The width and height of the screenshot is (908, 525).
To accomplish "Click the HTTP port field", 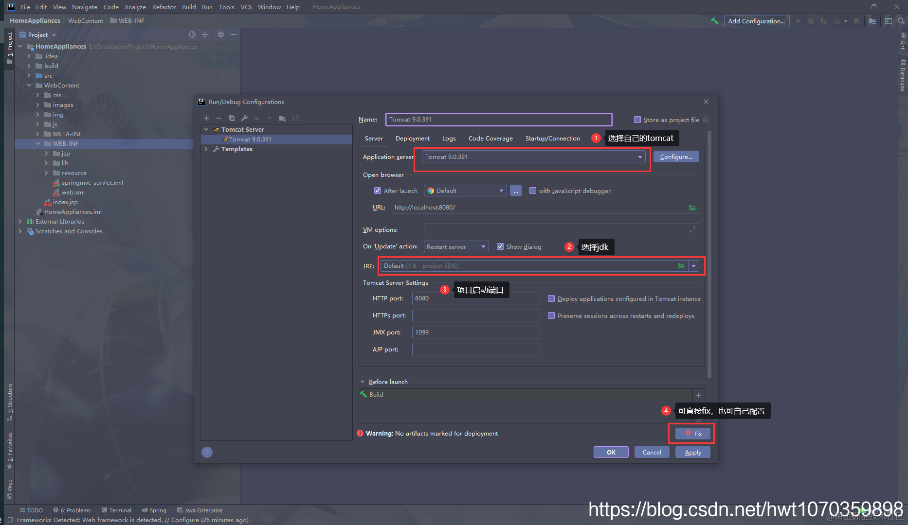I will (476, 298).
